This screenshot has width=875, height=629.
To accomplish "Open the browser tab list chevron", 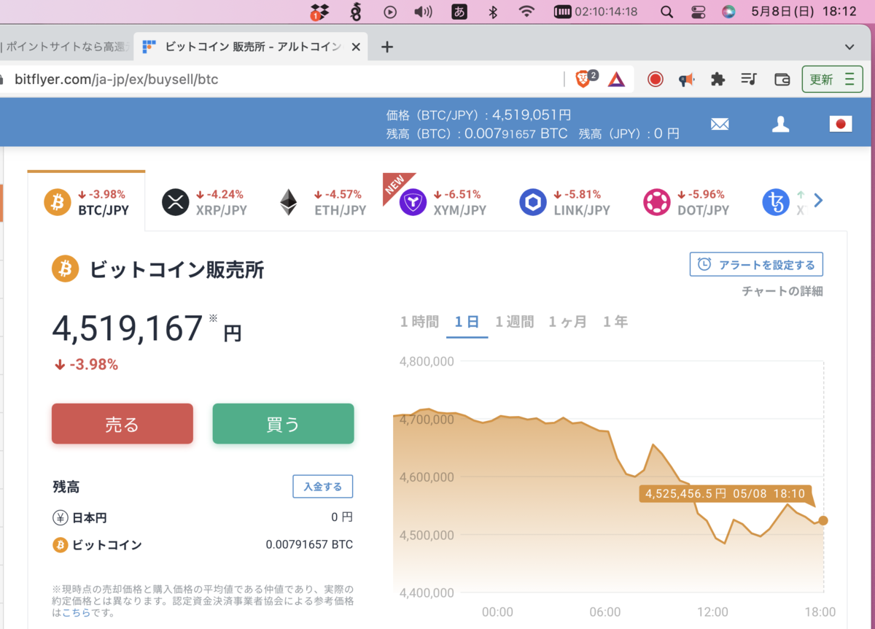I will click(x=850, y=46).
